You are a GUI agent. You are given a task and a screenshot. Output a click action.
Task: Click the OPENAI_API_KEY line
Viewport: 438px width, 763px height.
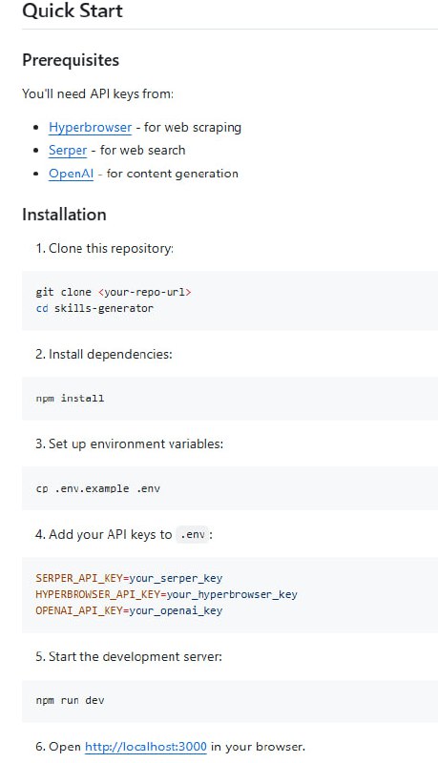(129, 610)
